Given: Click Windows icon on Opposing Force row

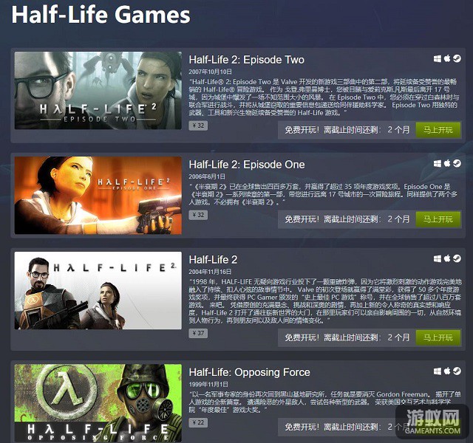Looking at the screenshot, I should [x=437, y=371].
